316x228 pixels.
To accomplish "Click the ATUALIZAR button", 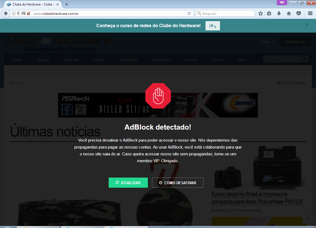I will click(128, 183).
